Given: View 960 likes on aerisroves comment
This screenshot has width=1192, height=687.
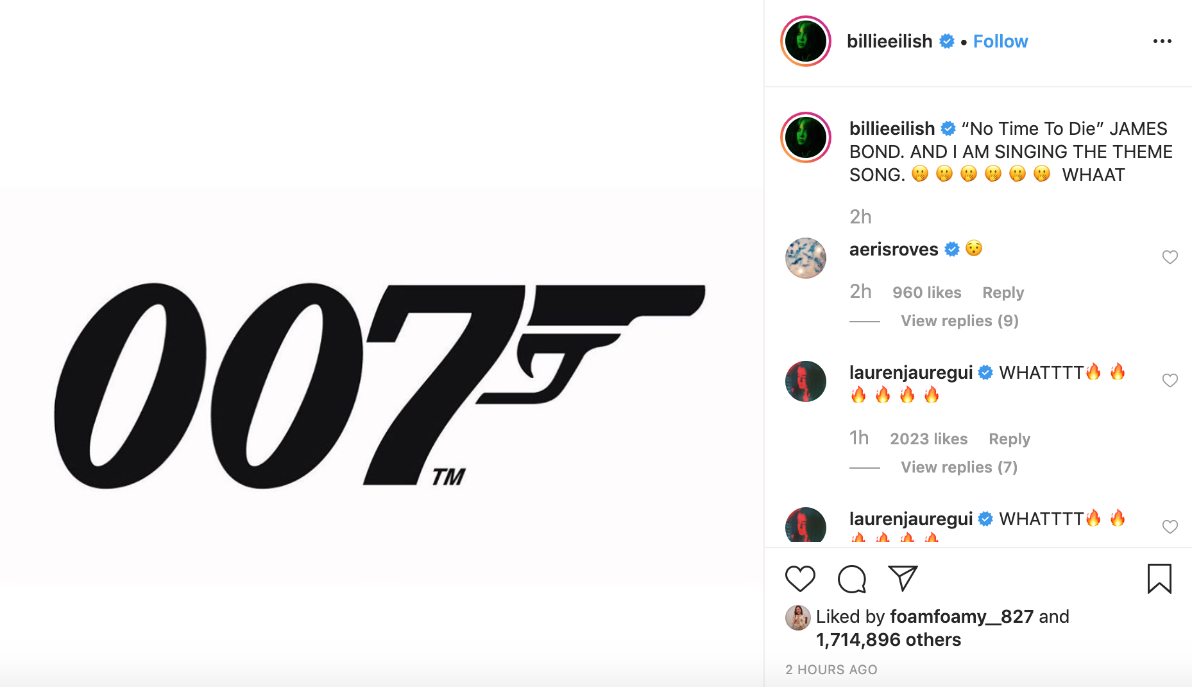Looking at the screenshot, I should coord(926,293).
